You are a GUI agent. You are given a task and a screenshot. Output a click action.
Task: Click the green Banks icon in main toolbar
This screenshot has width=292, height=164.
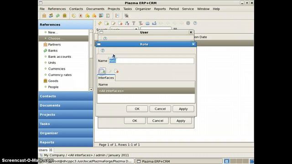[x=58, y=15]
